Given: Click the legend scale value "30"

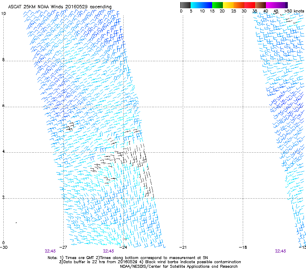Looking at the screenshot, I should 244,11.
